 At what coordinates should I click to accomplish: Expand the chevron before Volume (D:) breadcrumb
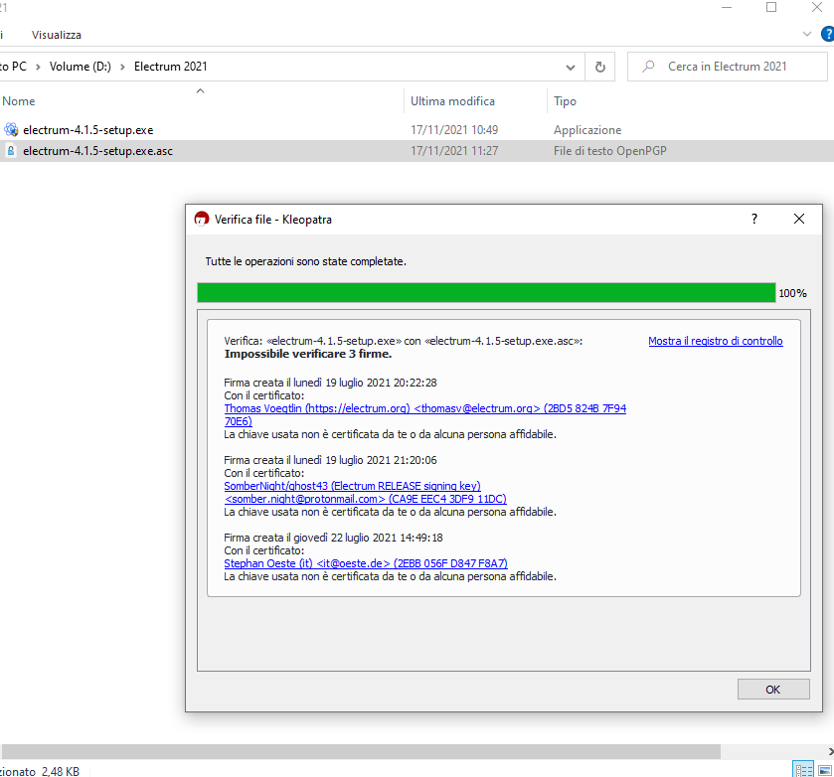click(38, 67)
